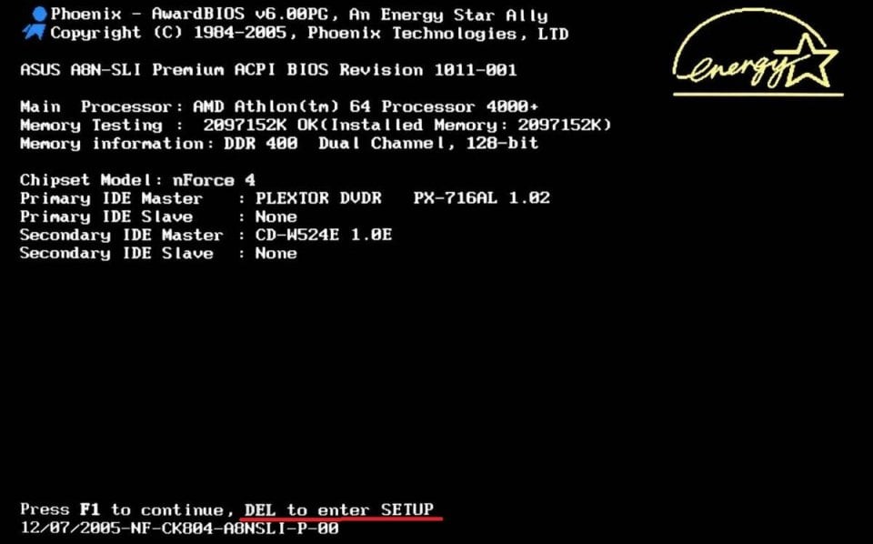Viewport: 873px width, 544px height.
Task: Select the Primary IDE Master label
Action: 111,198
